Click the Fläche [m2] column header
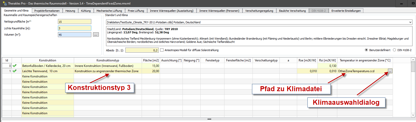The height and width of the screenshot is (122, 416). tap(151, 60)
